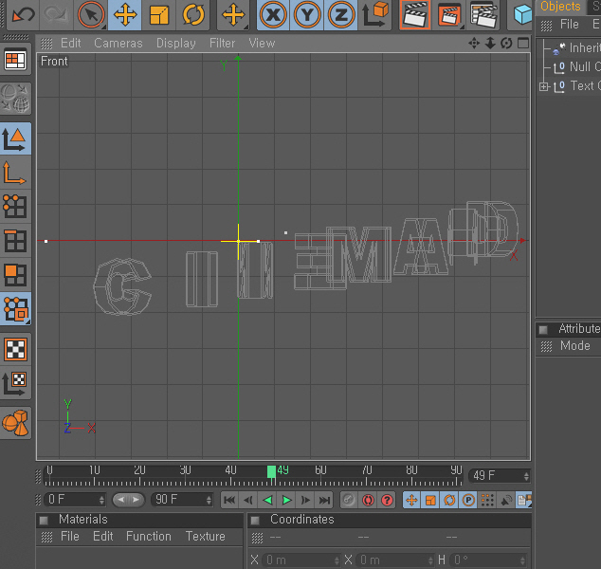Toggle Z axis lock
This screenshot has width=601, height=569.
[340, 14]
